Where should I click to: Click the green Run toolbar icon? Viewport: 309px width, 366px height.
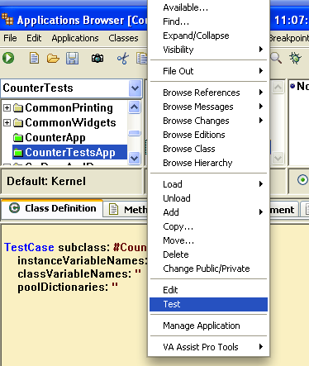tap(8, 58)
